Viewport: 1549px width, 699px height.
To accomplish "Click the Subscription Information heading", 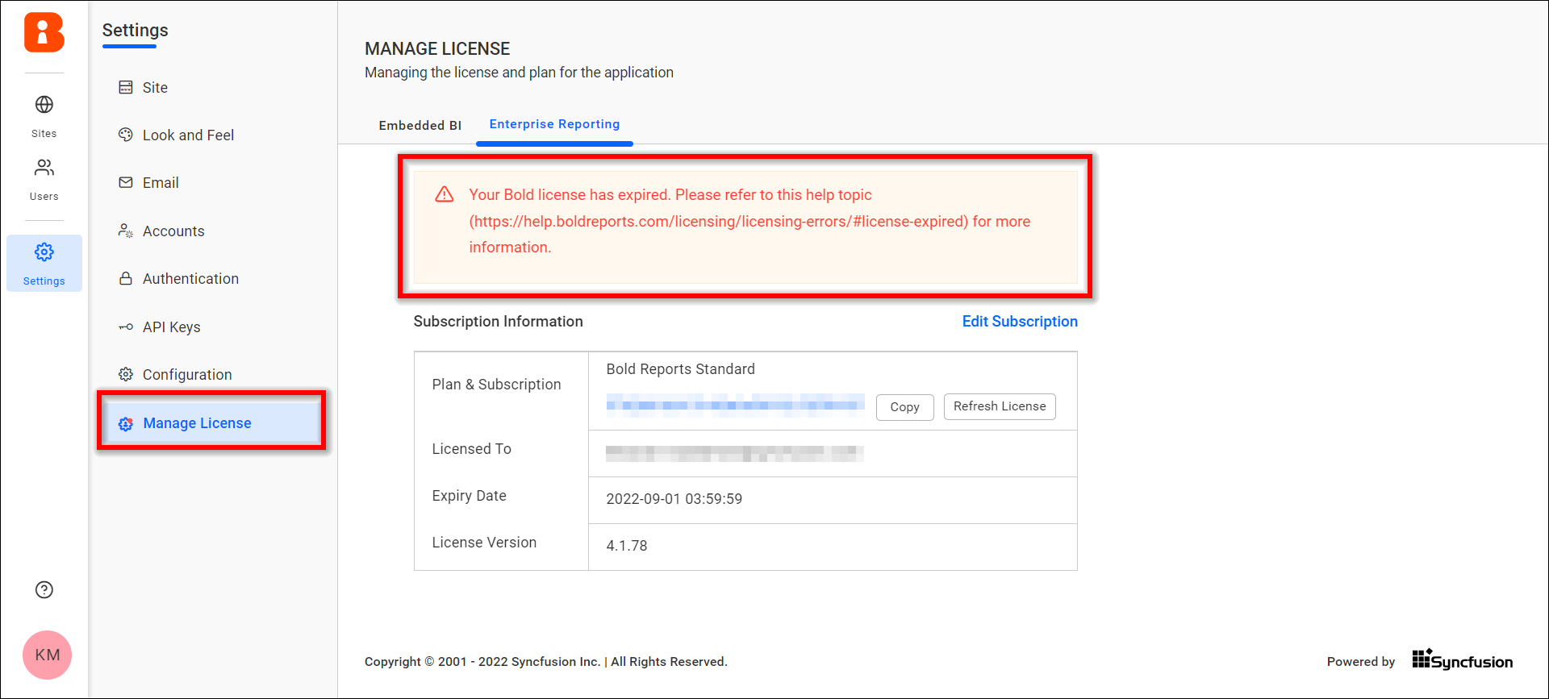I will (x=498, y=321).
